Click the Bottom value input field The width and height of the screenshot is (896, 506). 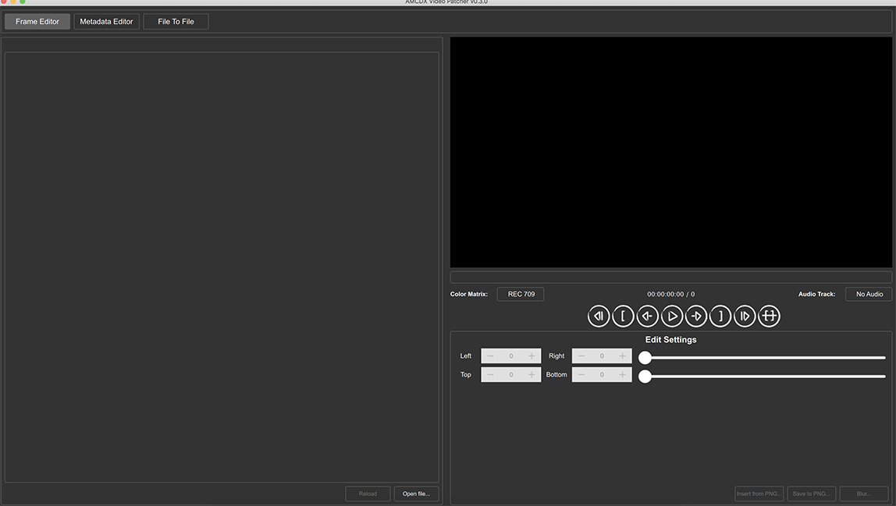click(x=602, y=375)
